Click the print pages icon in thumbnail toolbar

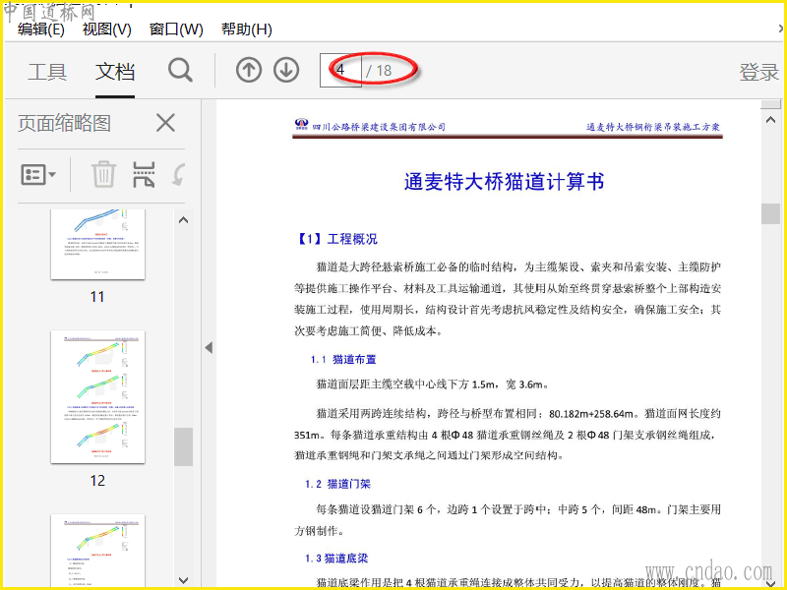pyautogui.click(x=144, y=175)
